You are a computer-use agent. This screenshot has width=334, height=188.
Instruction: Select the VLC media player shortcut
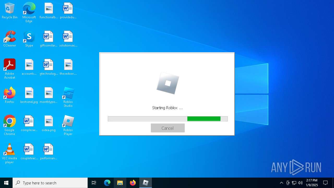pyautogui.click(x=10, y=154)
